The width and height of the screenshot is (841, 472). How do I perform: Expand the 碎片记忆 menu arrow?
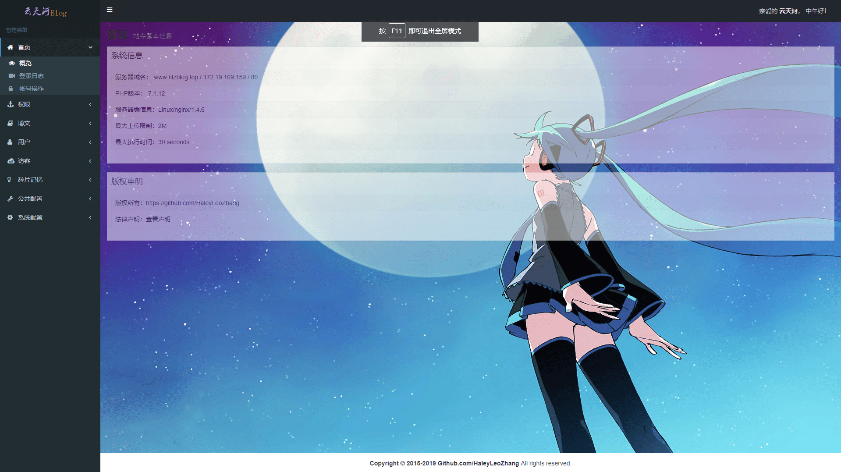[90, 180]
